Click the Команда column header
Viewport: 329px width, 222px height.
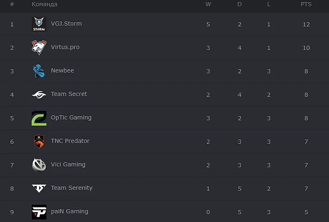[45, 4]
